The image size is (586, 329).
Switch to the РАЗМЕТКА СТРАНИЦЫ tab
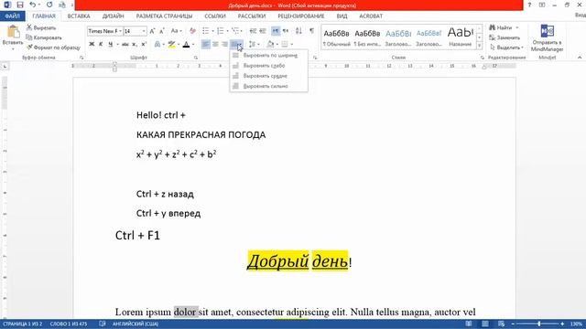pyautogui.click(x=164, y=16)
